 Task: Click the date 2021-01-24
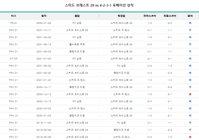(44, 80)
